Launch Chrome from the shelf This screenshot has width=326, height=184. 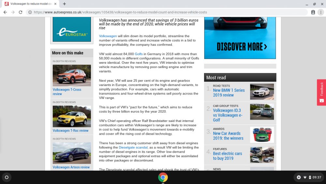point(163,177)
